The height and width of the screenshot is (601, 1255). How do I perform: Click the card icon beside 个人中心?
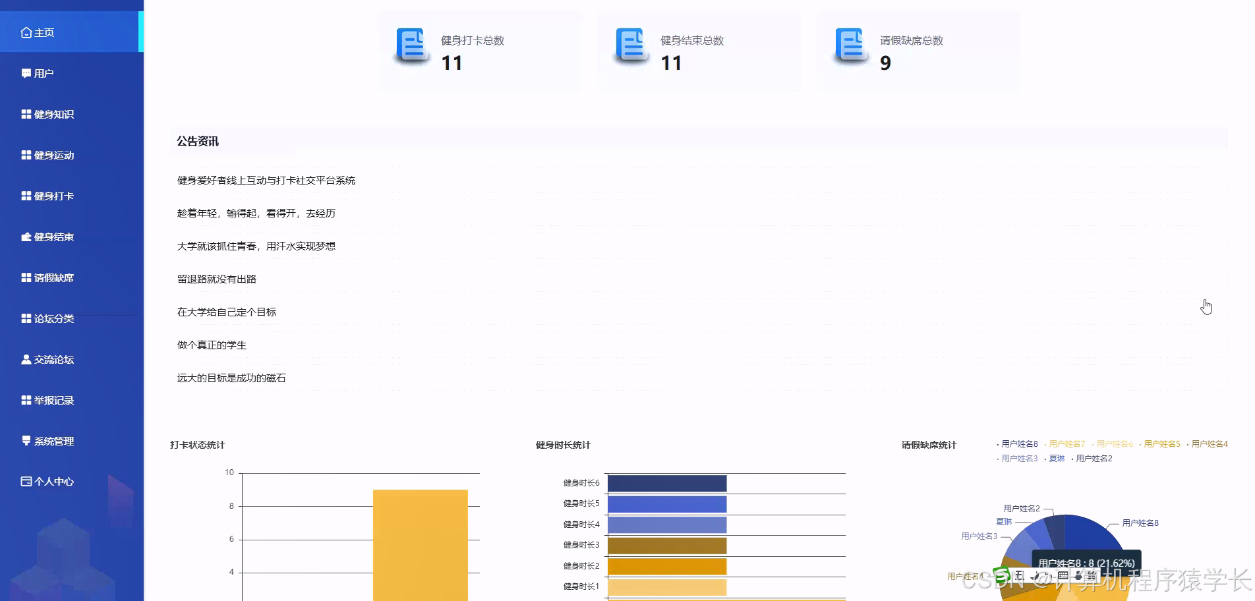point(26,481)
